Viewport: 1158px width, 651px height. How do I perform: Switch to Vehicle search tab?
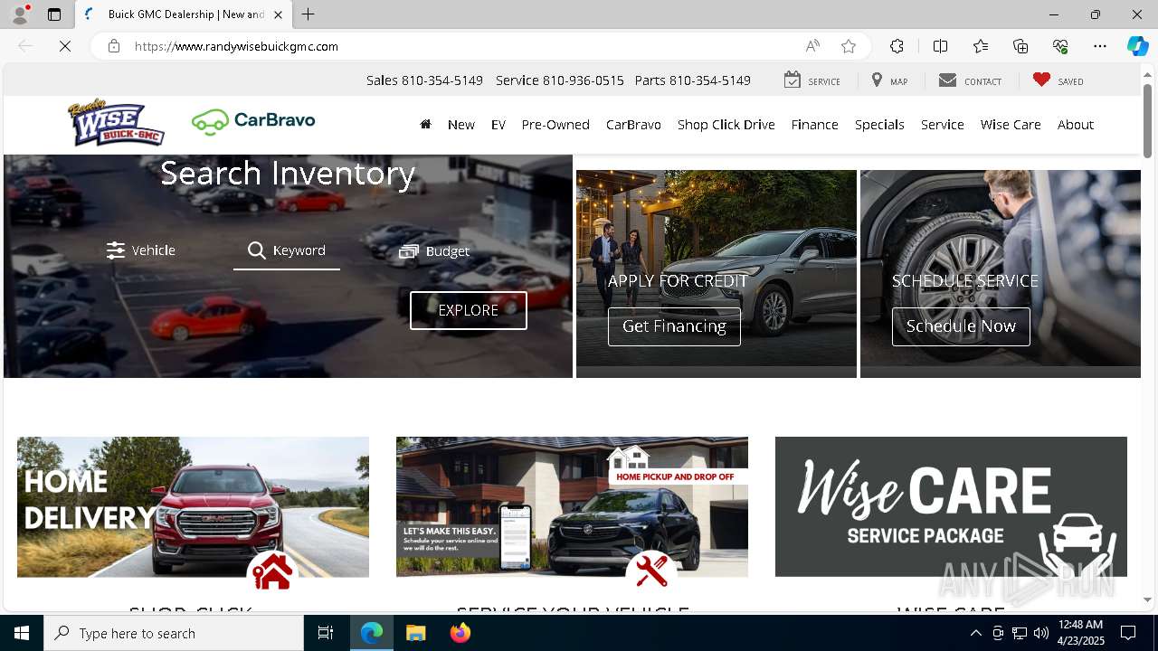click(141, 250)
